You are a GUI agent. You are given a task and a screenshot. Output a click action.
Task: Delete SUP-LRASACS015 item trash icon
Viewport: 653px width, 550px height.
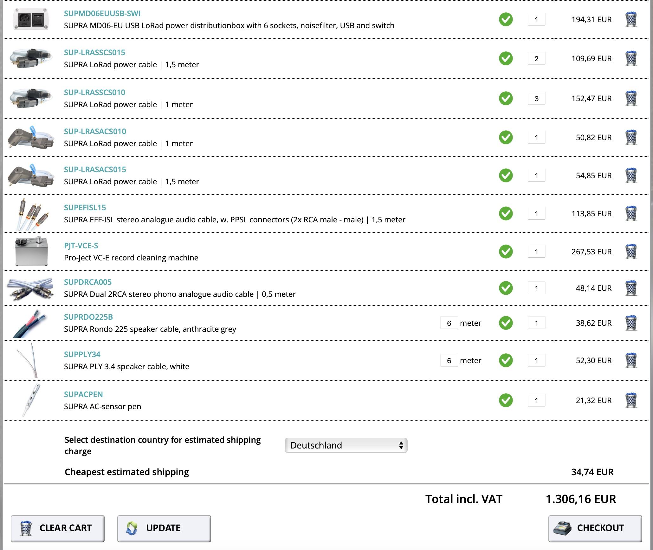coord(631,175)
